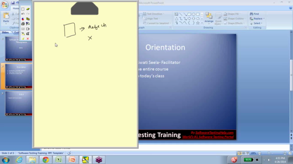The height and width of the screenshot is (164, 293).
Task: Open Drawing group dialog launcher
Action: (246, 27)
